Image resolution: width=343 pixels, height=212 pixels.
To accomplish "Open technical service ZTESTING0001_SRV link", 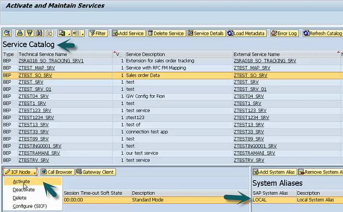I will 40,146.
